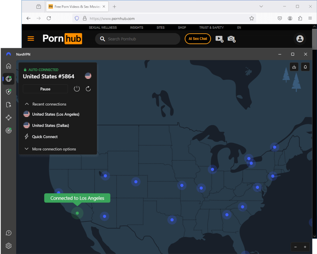Click the connected Los Angeles server pin
This screenshot has height=254, width=317.
[77, 213]
